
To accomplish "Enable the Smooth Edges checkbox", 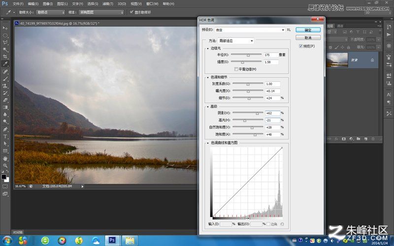I will [x=236, y=69].
